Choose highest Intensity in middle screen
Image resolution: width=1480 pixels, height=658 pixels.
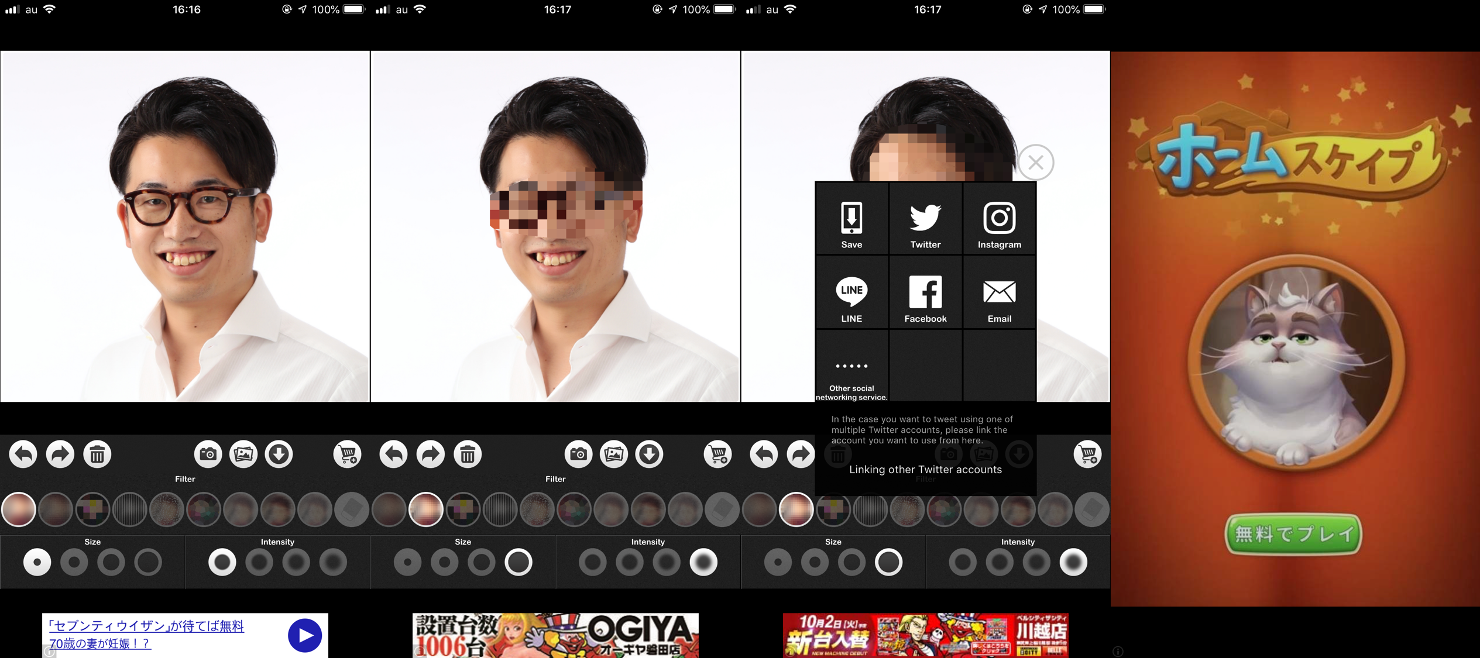(x=703, y=563)
